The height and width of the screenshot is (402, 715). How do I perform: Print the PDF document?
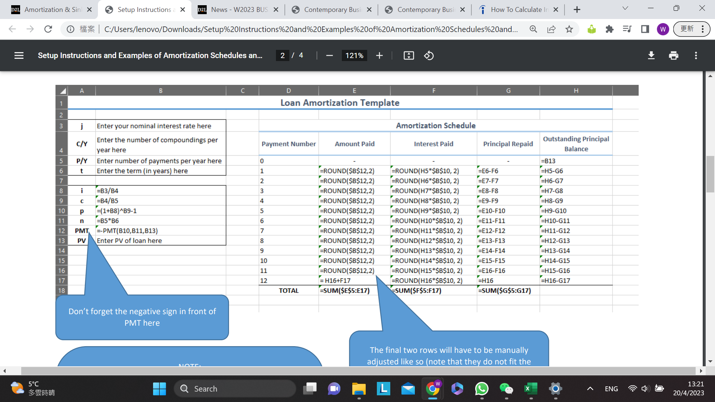(673, 55)
